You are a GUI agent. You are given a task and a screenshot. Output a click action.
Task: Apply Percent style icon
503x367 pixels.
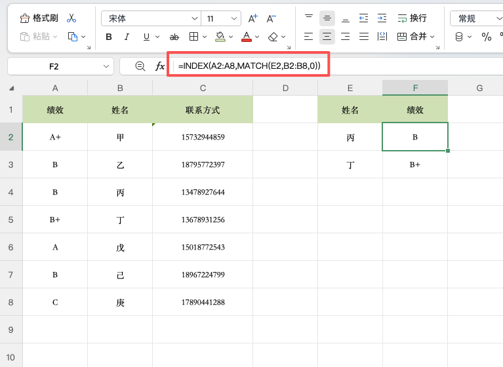coord(487,37)
